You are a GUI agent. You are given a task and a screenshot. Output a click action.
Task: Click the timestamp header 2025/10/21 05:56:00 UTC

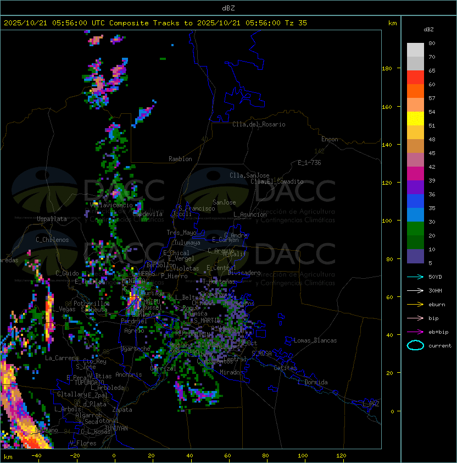[x=54, y=23]
